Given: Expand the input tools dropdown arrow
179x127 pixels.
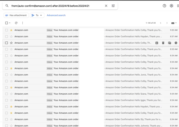Looking at the screenshot, I should pos(176,23).
